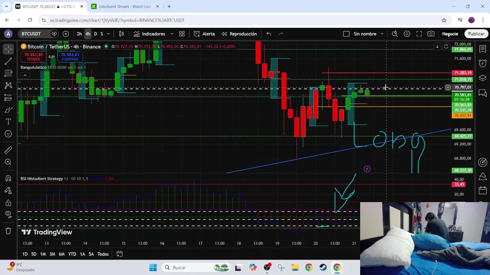490x275 pixels.
Task: Open the Windows Start menu
Action: click(153, 267)
